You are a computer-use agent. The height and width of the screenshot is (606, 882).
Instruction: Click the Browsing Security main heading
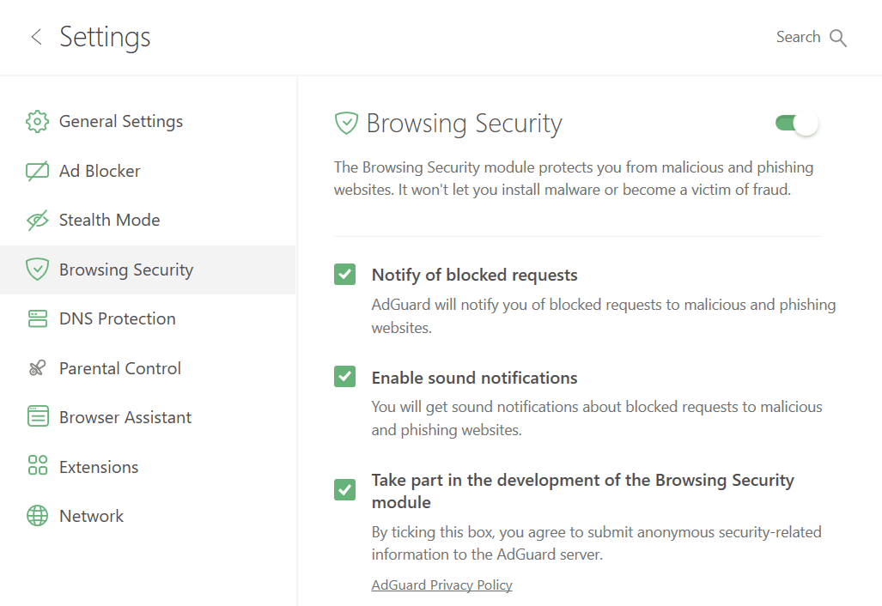point(464,124)
